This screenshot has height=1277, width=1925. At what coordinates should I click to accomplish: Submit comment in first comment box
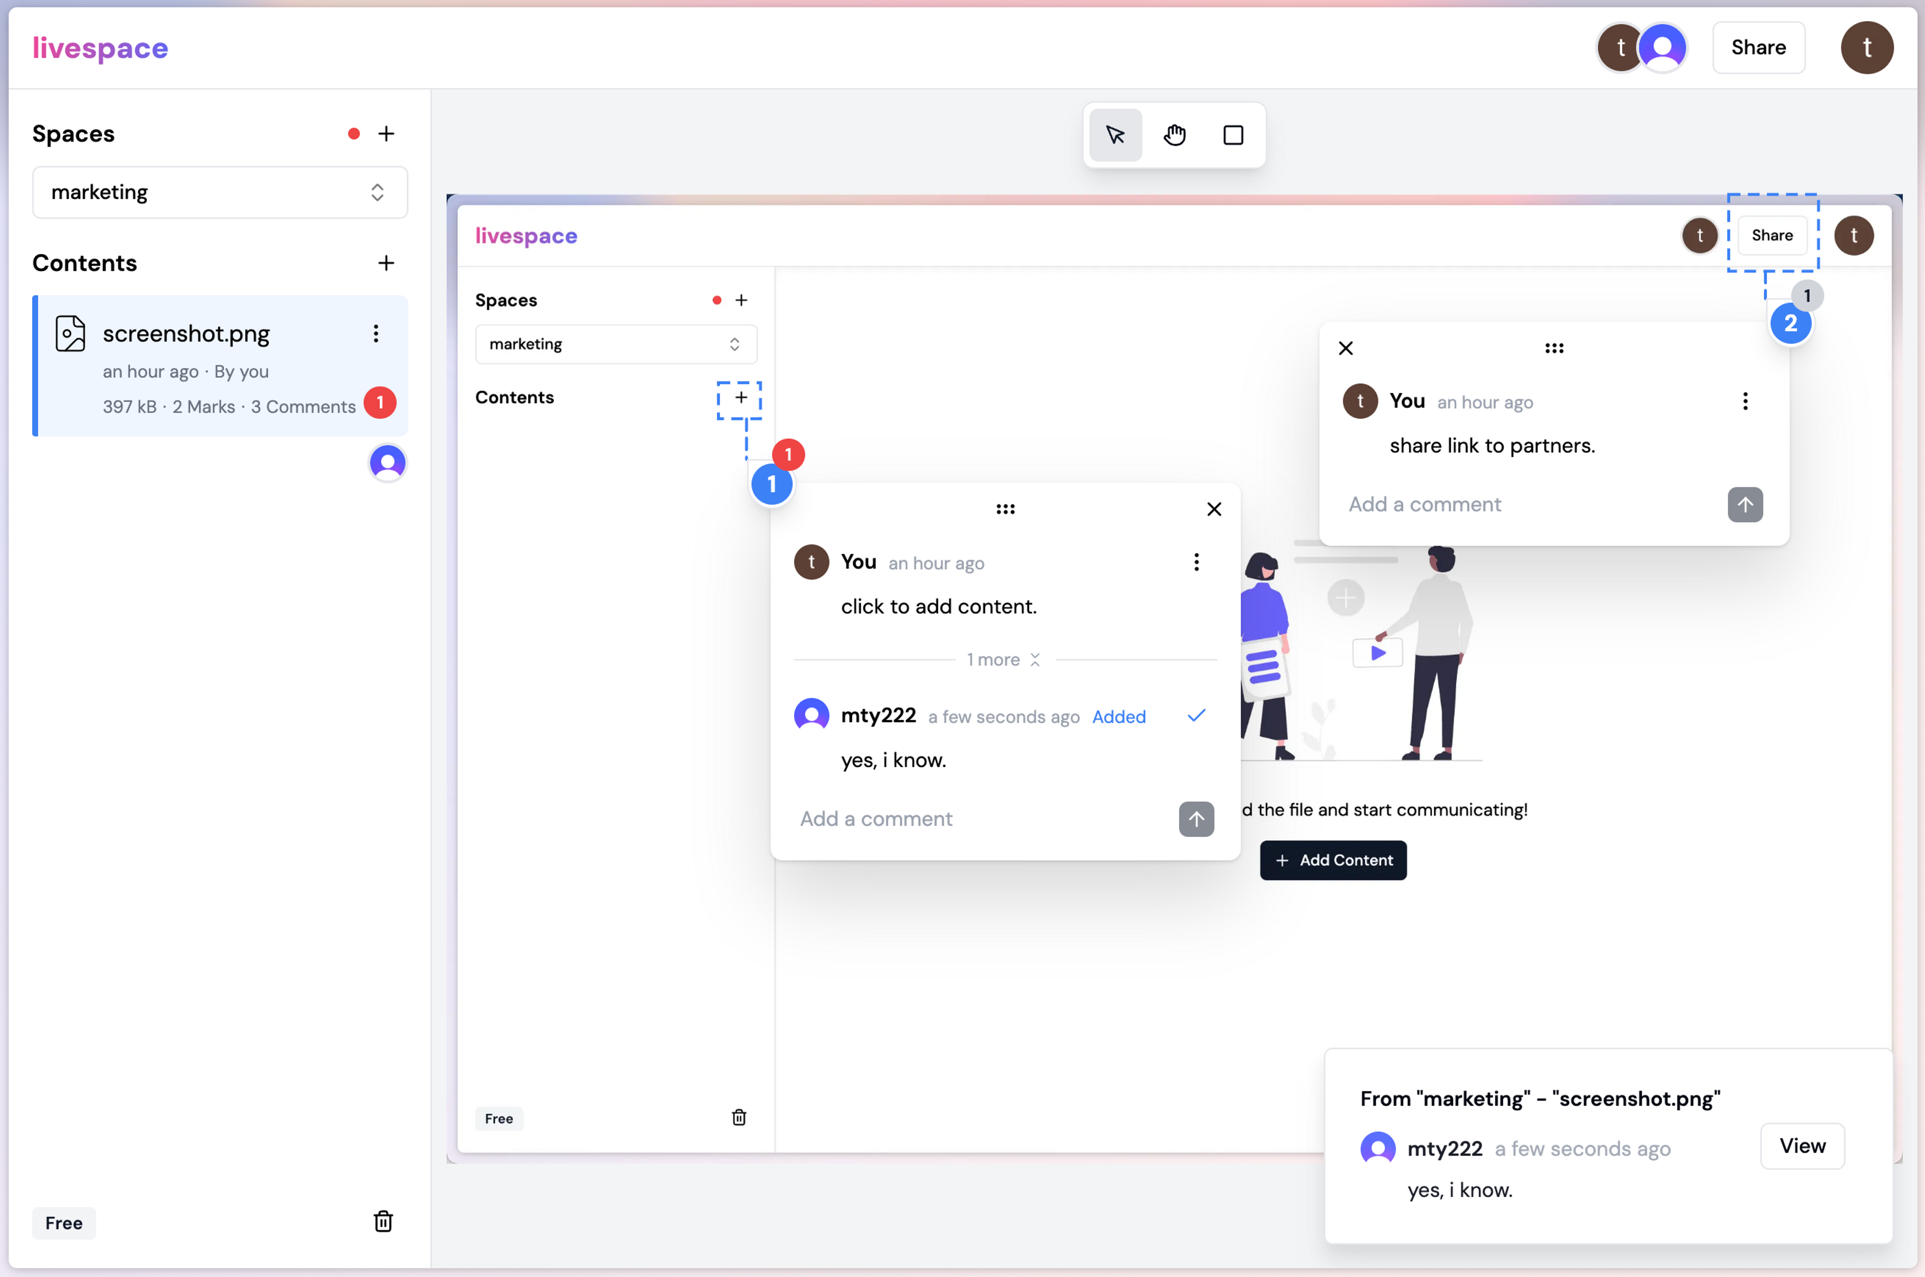click(x=1197, y=818)
